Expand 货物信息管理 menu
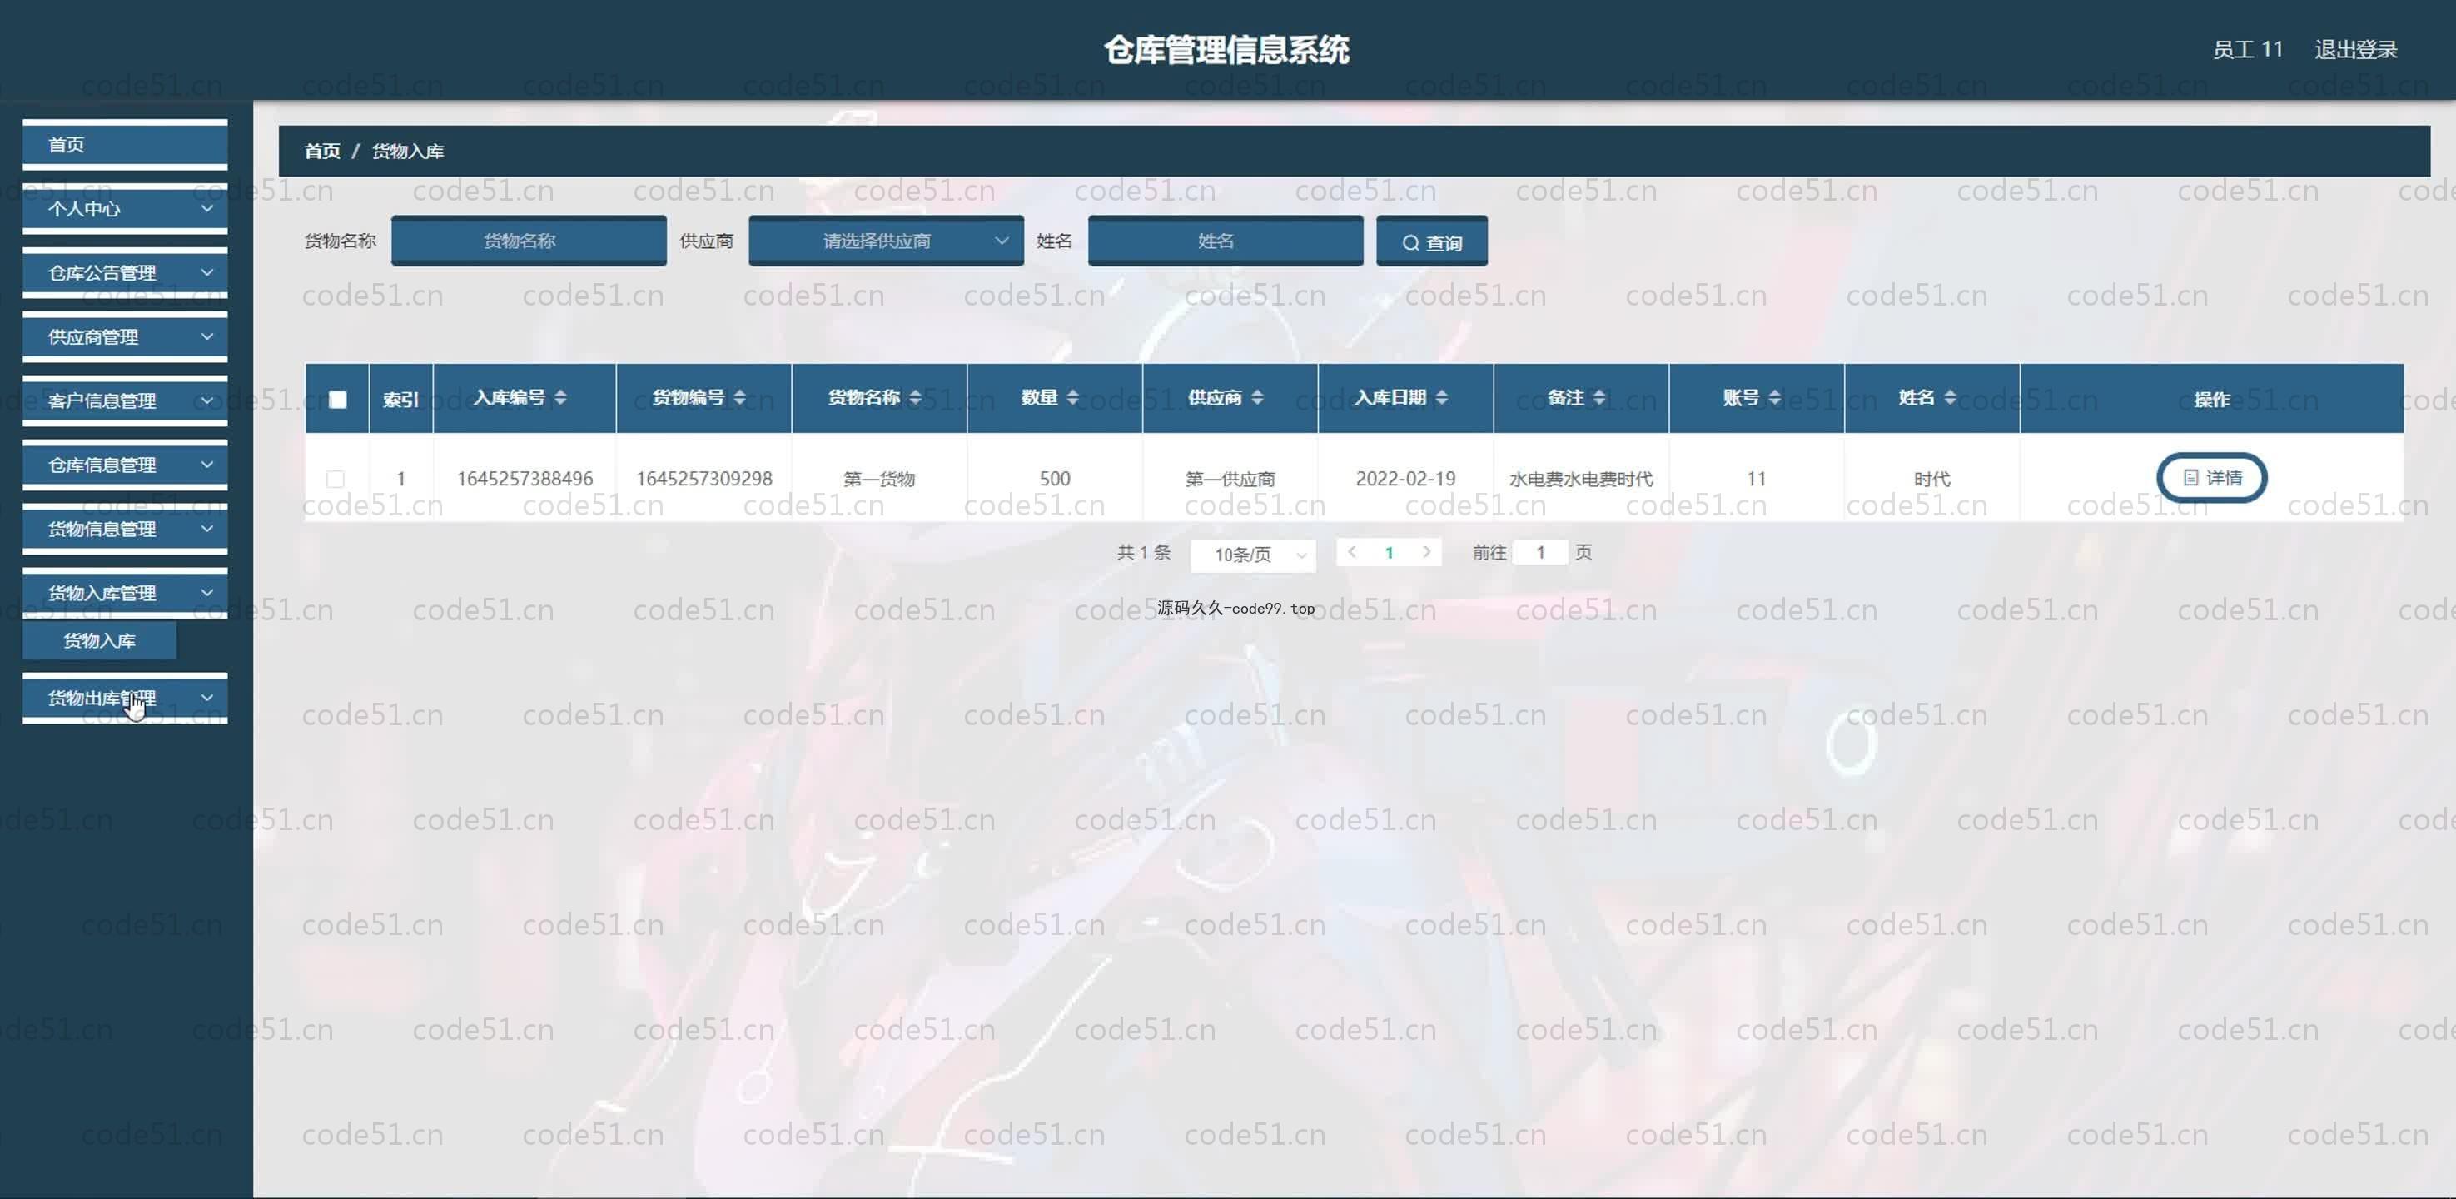The width and height of the screenshot is (2456, 1199). (125, 529)
